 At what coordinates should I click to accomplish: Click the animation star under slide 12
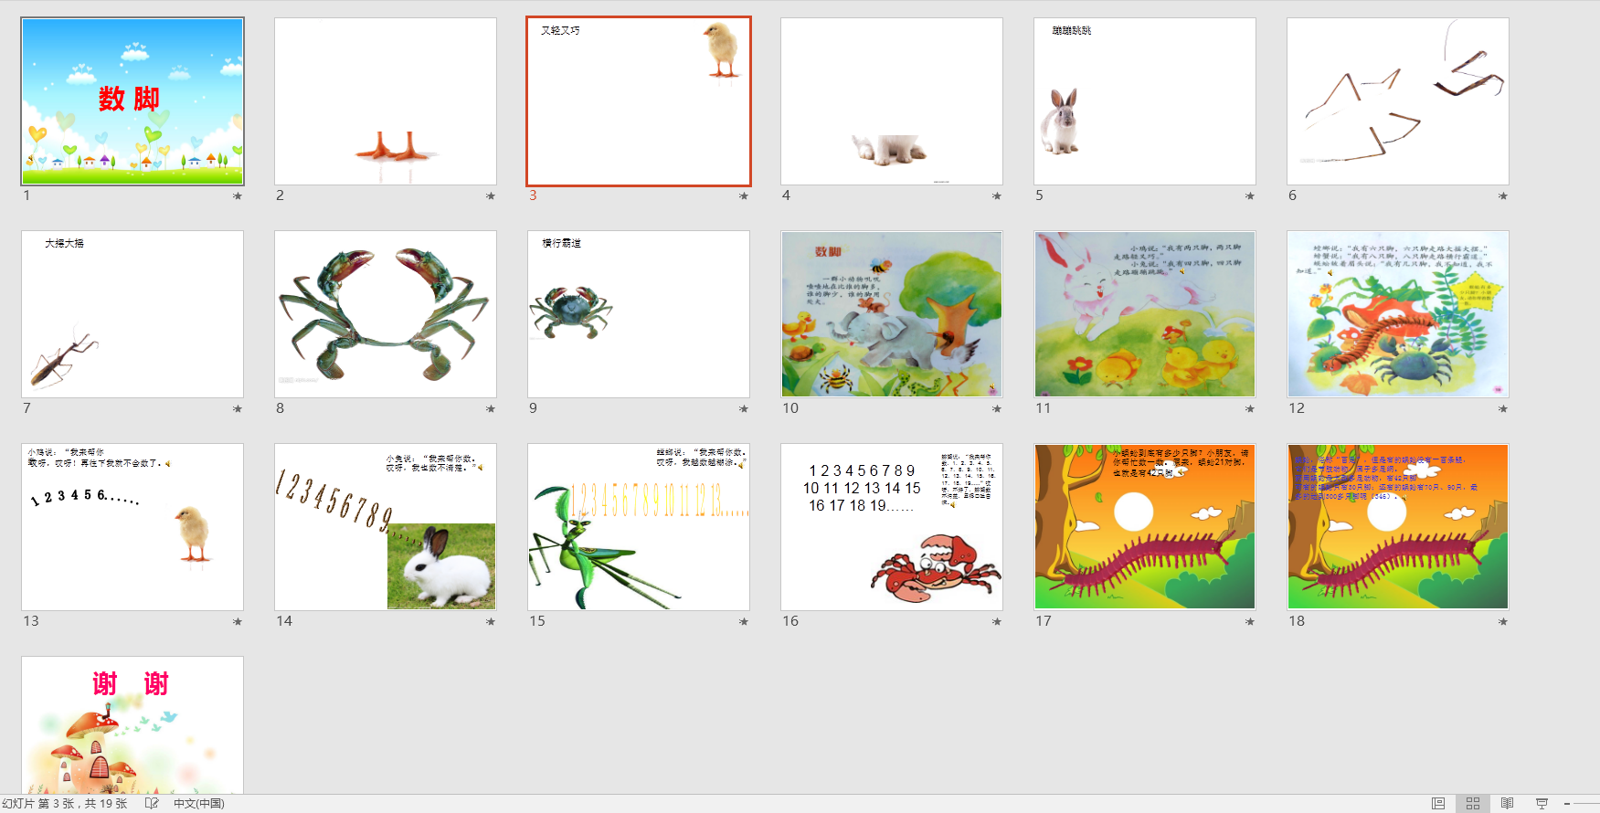coord(1503,408)
